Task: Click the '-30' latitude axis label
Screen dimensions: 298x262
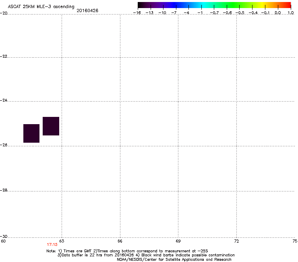Action: [4, 236]
